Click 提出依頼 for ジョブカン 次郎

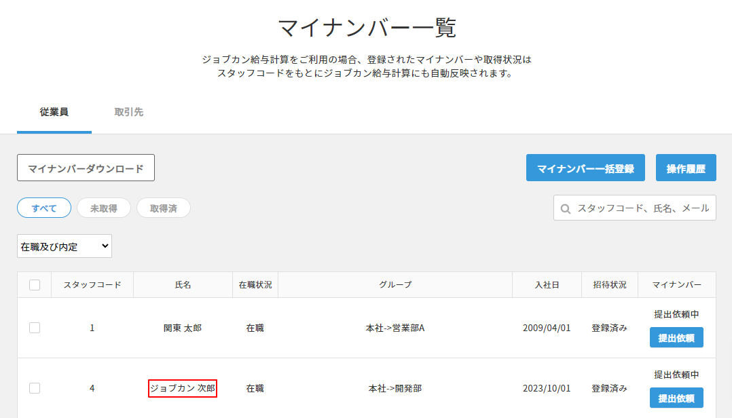676,398
